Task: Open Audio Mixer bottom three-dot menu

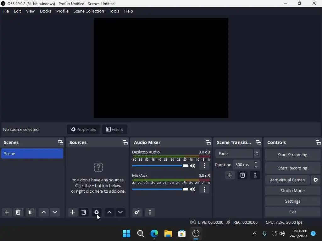Action: tap(150, 212)
